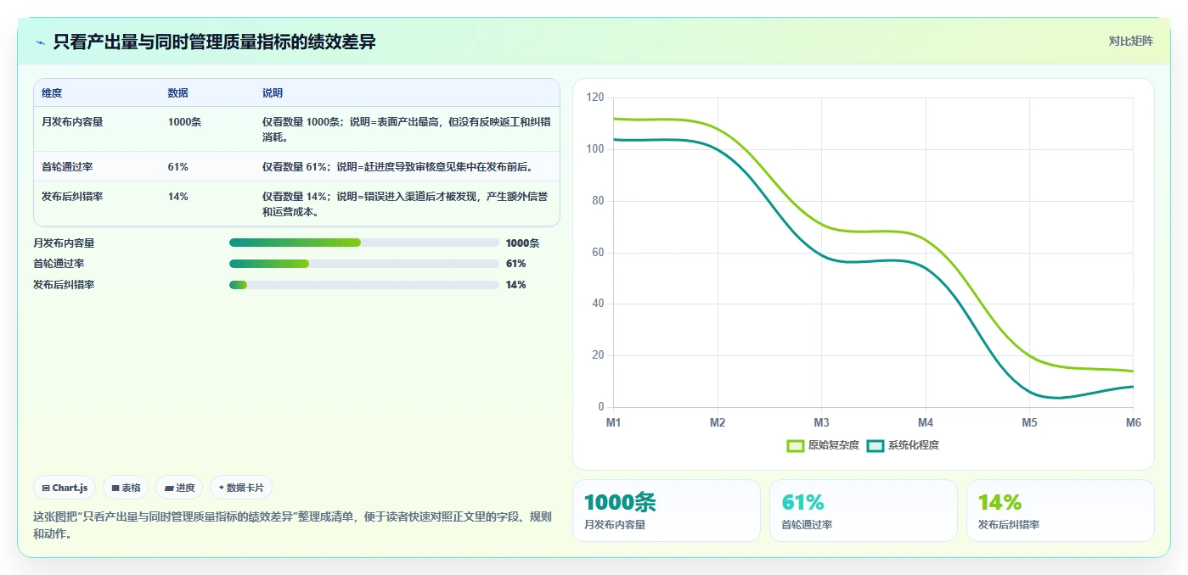The width and height of the screenshot is (1188, 575).
Task: Select the 进度 chip
Action: pos(179,488)
